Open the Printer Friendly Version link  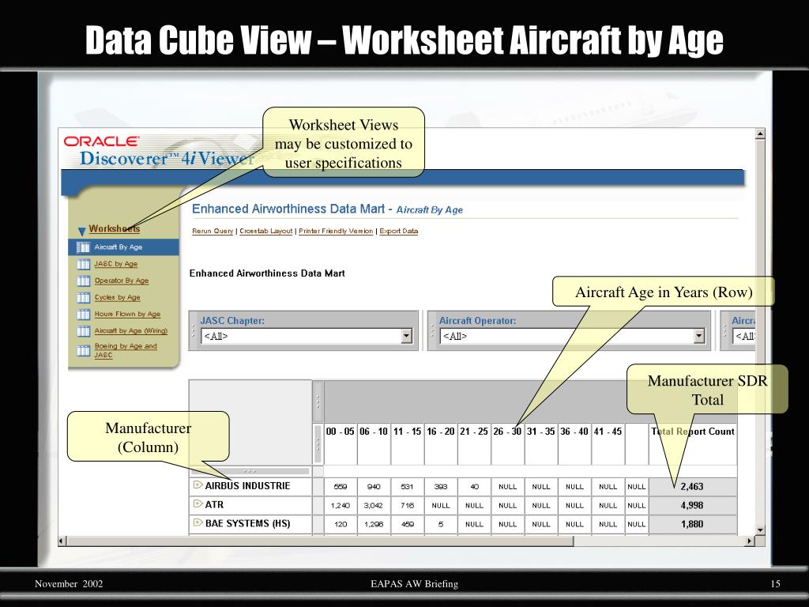[x=336, y=232]
